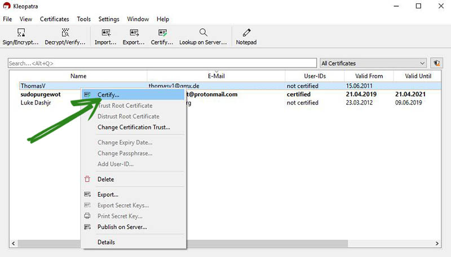Choose Change Passphrase...
Viewport: 451px width, 257px height.
(x=133, y=153)
